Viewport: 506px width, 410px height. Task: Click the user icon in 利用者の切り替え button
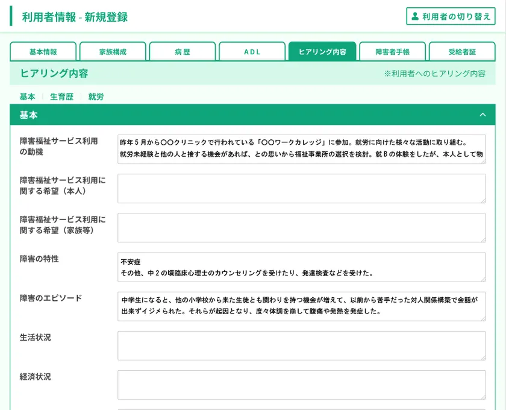tap(414, 16)
